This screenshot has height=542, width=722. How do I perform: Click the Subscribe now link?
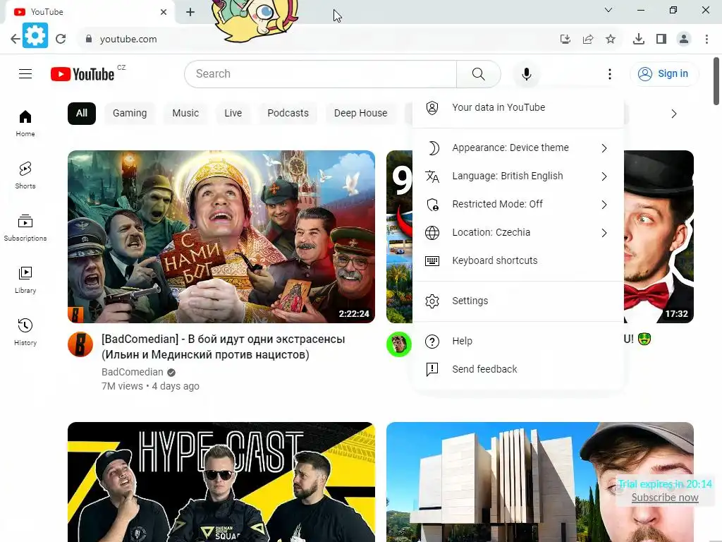coord(664,498)
